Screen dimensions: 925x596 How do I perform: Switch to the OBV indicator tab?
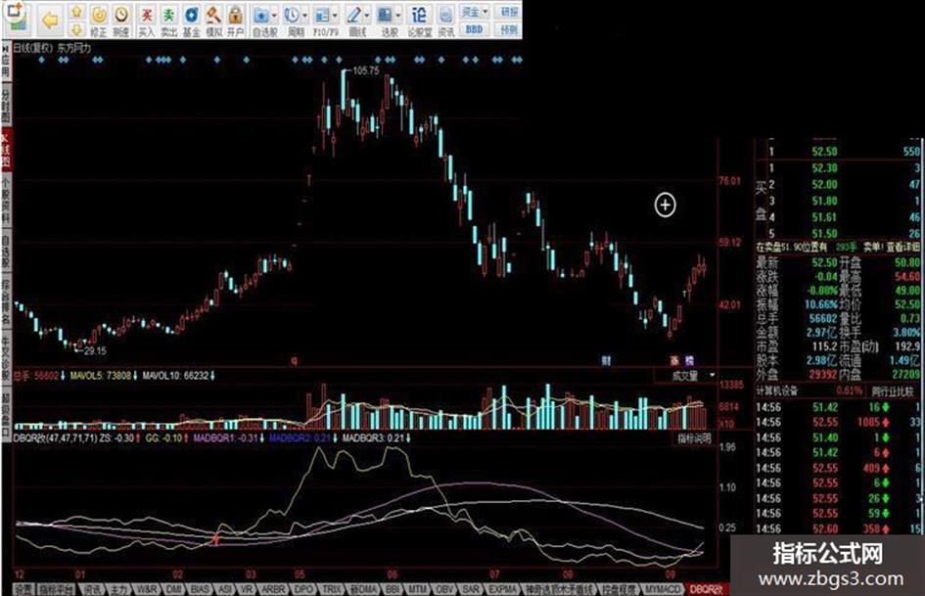pos(444,589)
